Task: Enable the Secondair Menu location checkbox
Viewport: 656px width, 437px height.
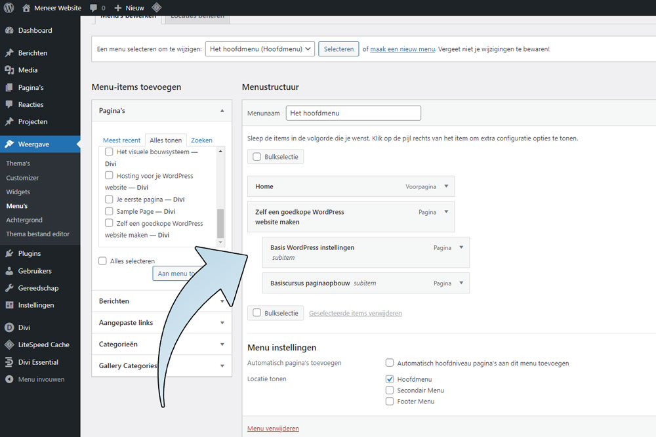Action: (390, 390)
